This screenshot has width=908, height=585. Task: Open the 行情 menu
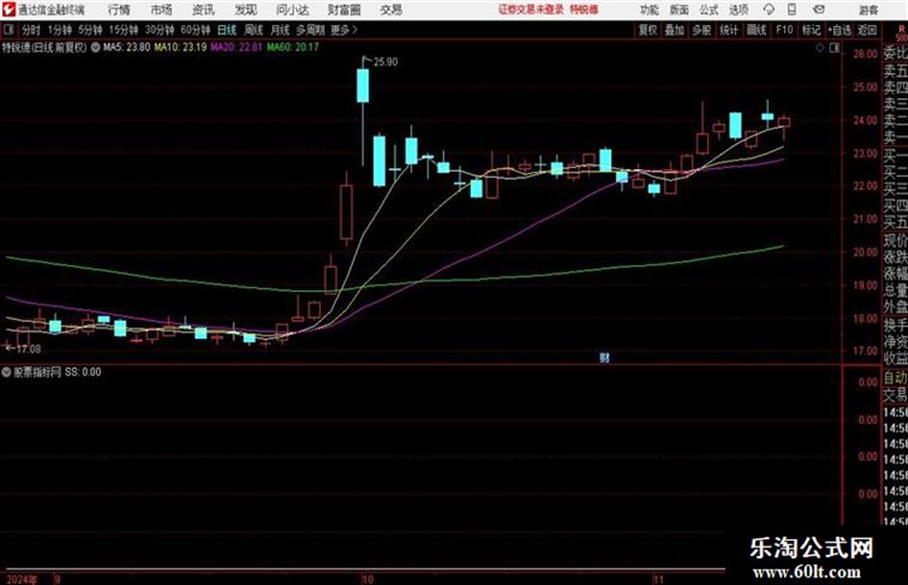click(x=119, y=10)
